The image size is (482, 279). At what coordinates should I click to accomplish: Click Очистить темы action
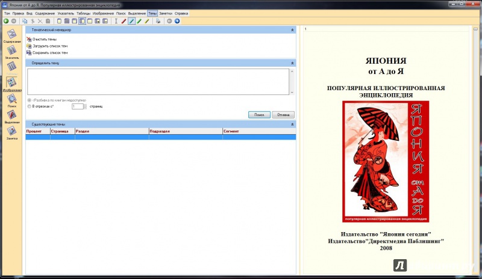[x=42, y=39]
